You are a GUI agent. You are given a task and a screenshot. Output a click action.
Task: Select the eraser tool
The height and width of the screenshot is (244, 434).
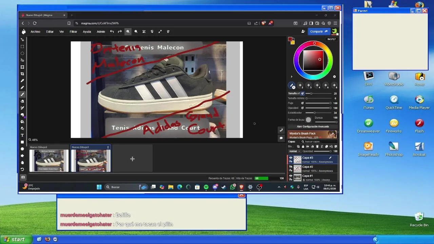22,101
